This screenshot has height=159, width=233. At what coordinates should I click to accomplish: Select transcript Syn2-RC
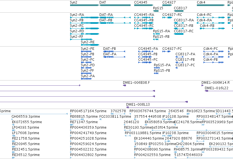pyautogui.click(x=85, y=28)
